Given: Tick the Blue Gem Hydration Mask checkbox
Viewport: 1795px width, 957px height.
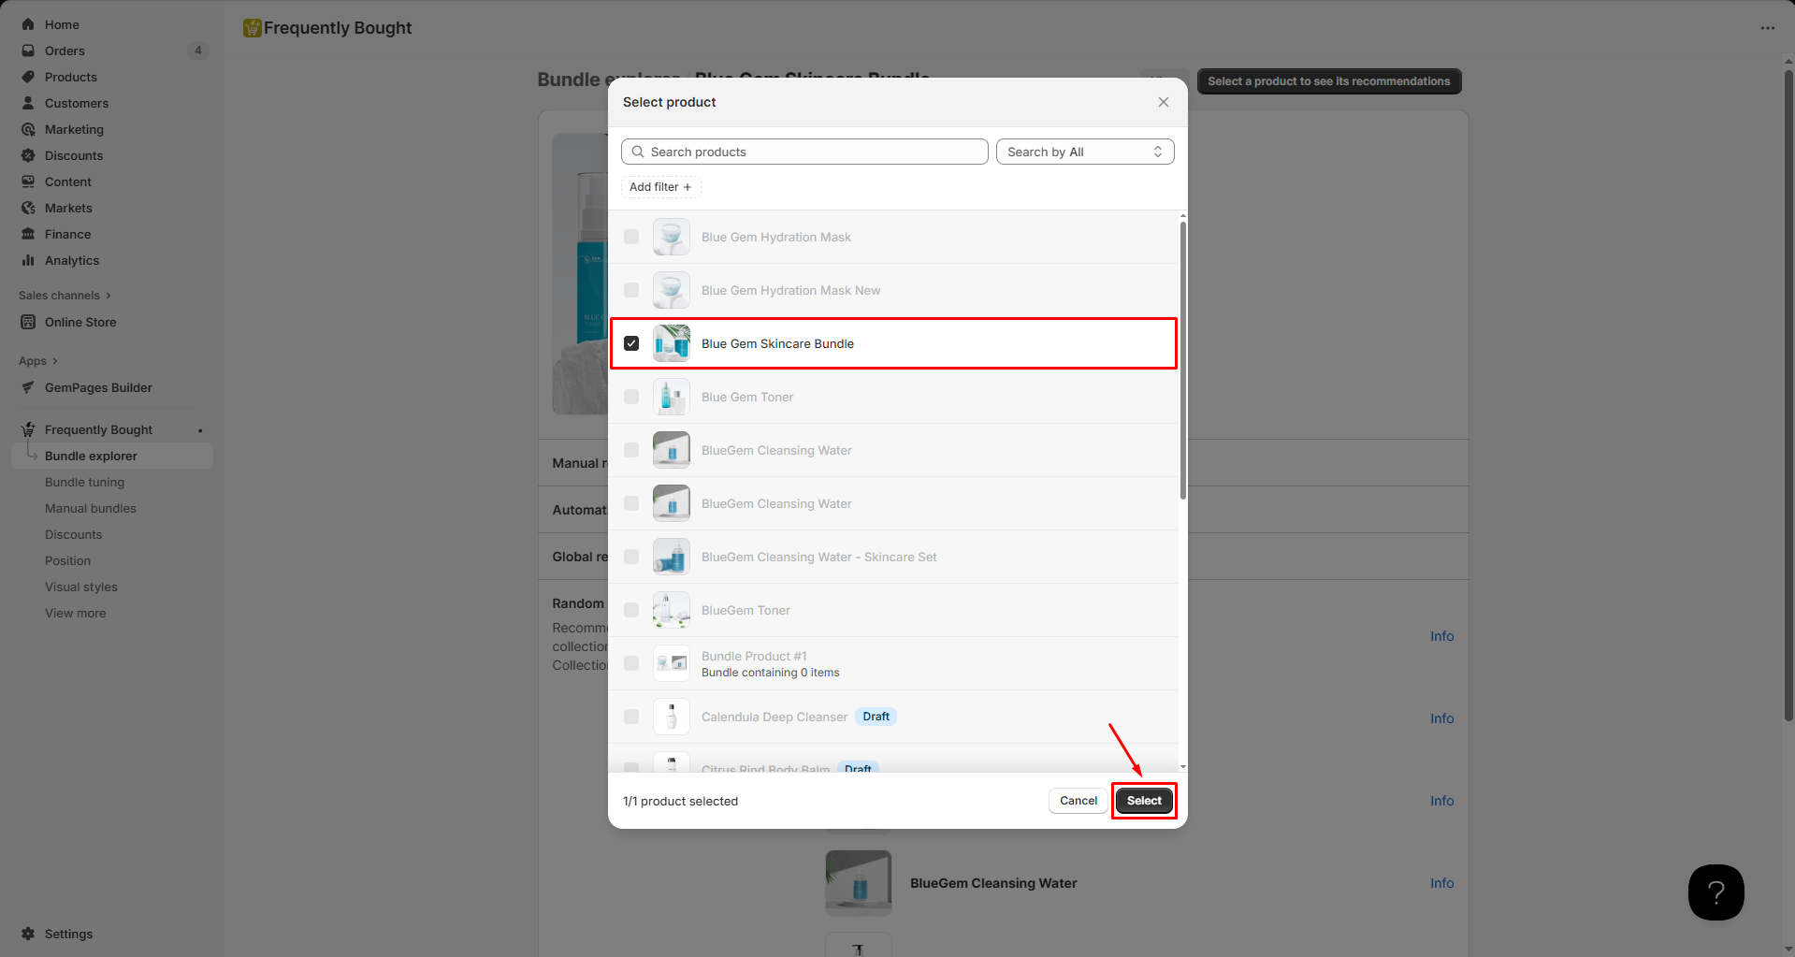Looking at the screenshot, I should click(631, 237).
